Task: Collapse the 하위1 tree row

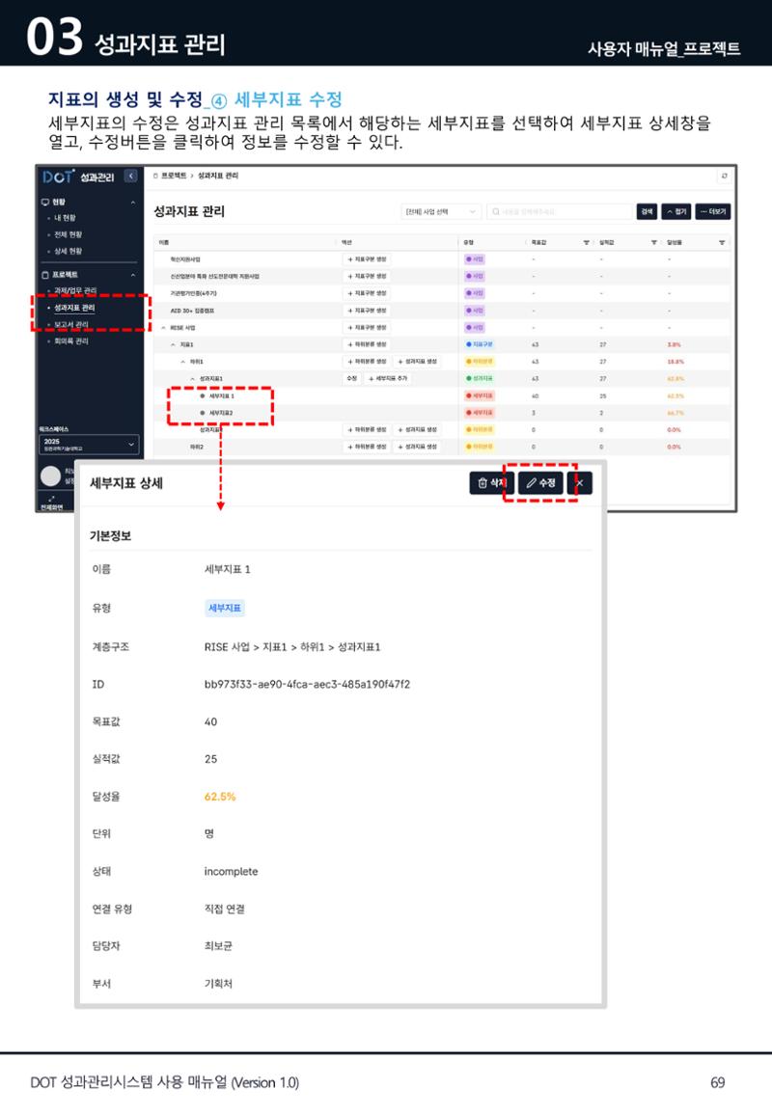Action: tap(182, 362)
